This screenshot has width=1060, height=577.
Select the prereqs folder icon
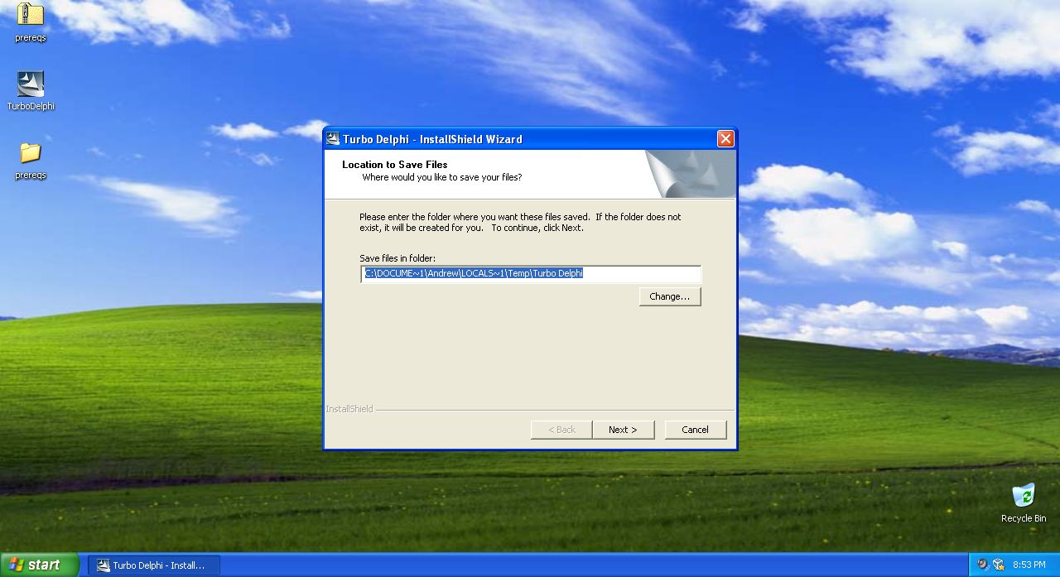[31, 153]
